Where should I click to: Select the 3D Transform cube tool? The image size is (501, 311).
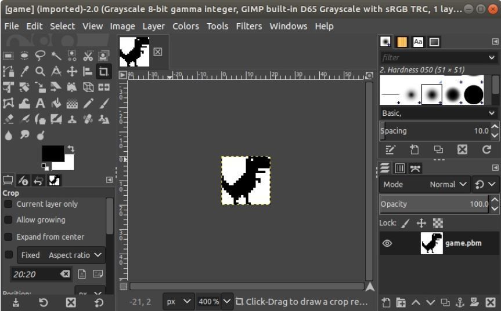pyautogui.click(x=88, y=87)
